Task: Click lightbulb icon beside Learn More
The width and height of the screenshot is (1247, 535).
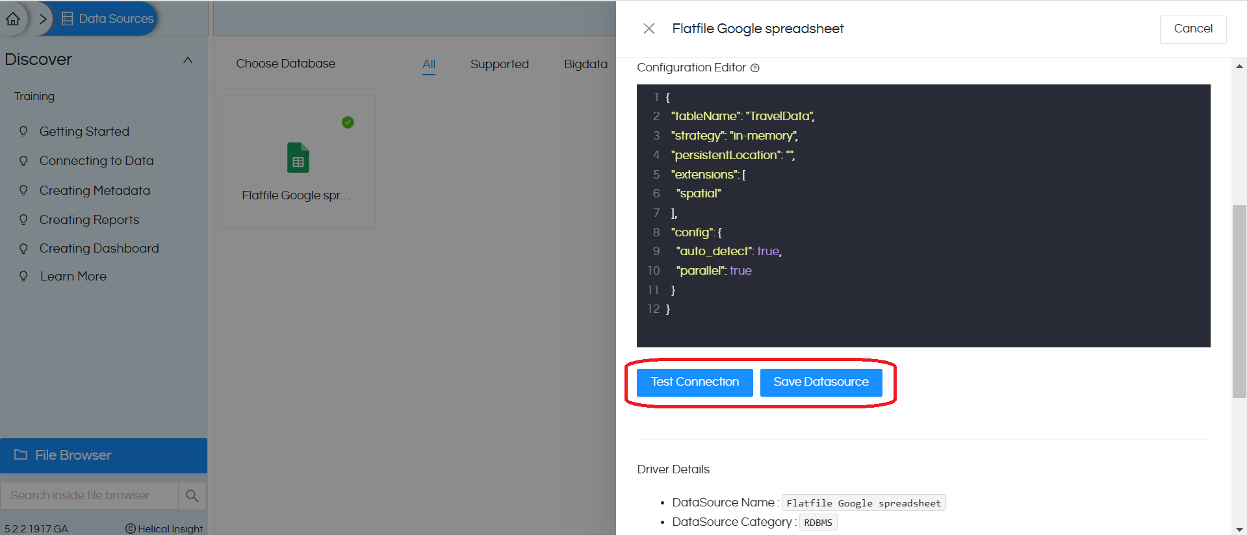Action: point(23,276)
